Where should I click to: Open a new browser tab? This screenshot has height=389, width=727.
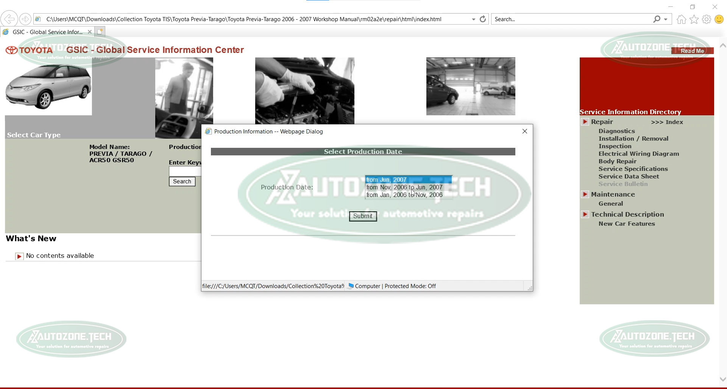[x=100, y=32]
